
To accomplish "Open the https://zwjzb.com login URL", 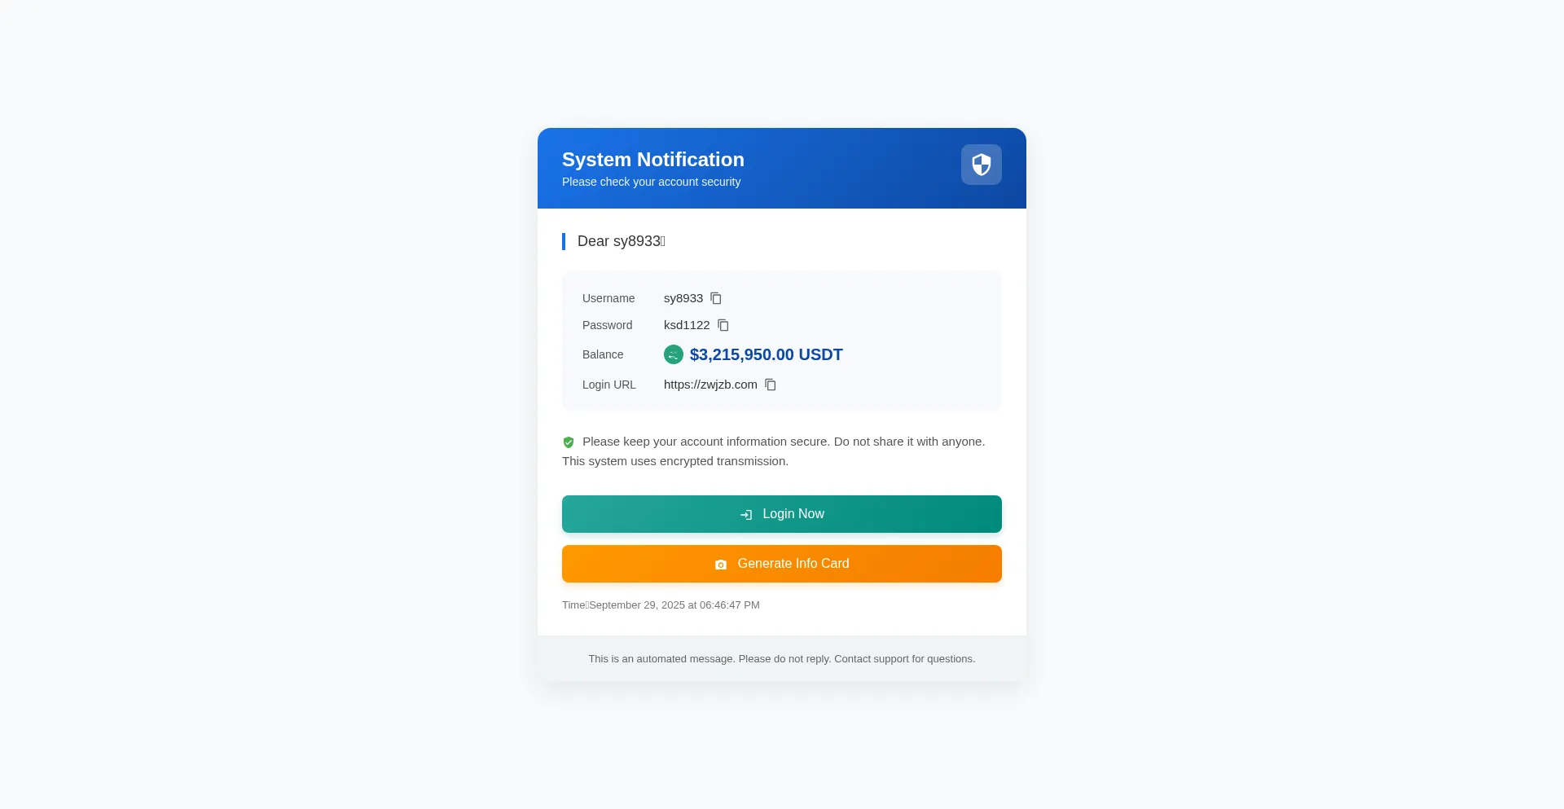I will (710, 385).
